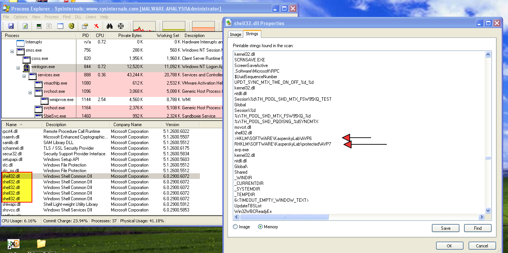Open the Options menu
508x253 pixels.
click(21, 17)
